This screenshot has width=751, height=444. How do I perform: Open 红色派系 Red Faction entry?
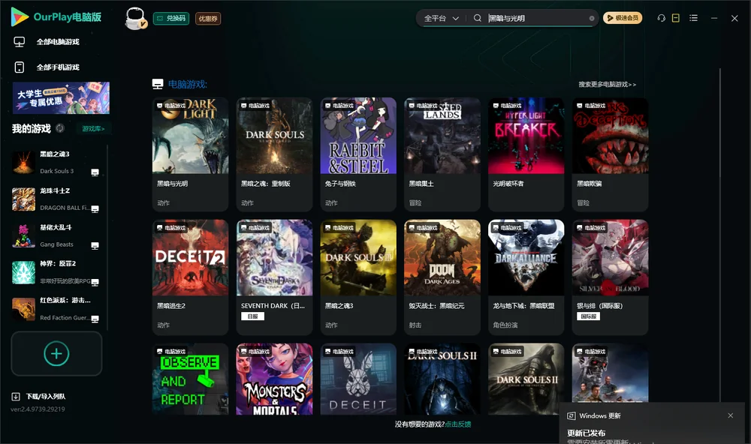click(x=56, y=309)
